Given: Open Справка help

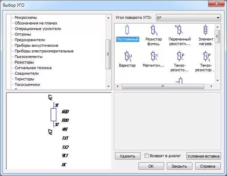Looking at the screenshot, I should (x=207, y=166).
